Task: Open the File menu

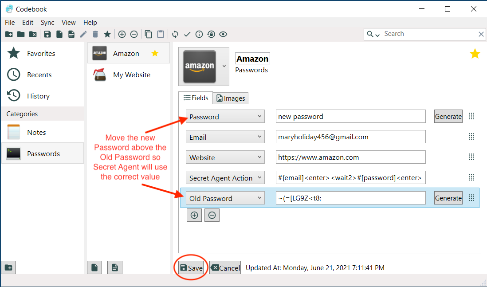Action: coord(10,22)
